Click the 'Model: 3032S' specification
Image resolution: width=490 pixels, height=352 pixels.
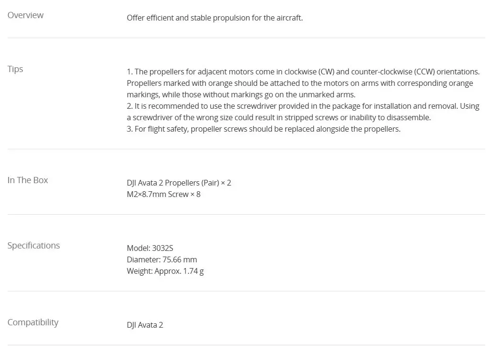point(149,248)
